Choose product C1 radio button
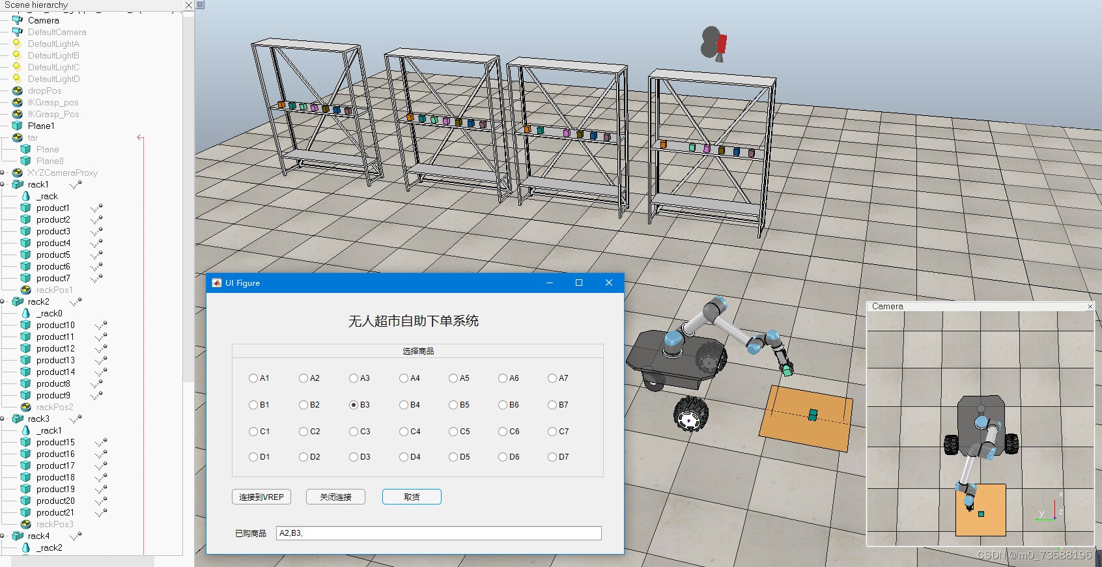 253,431
